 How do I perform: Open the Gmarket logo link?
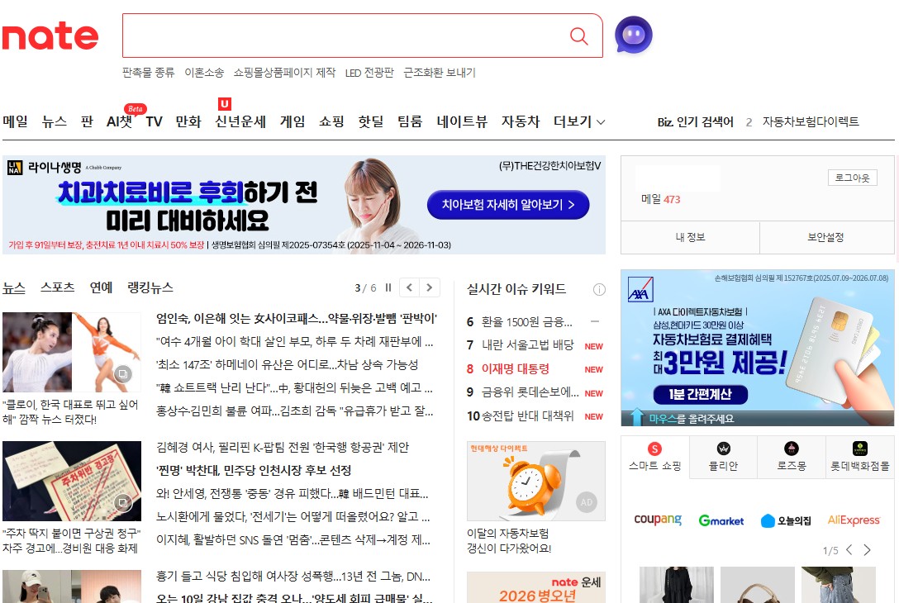(721, 520)
